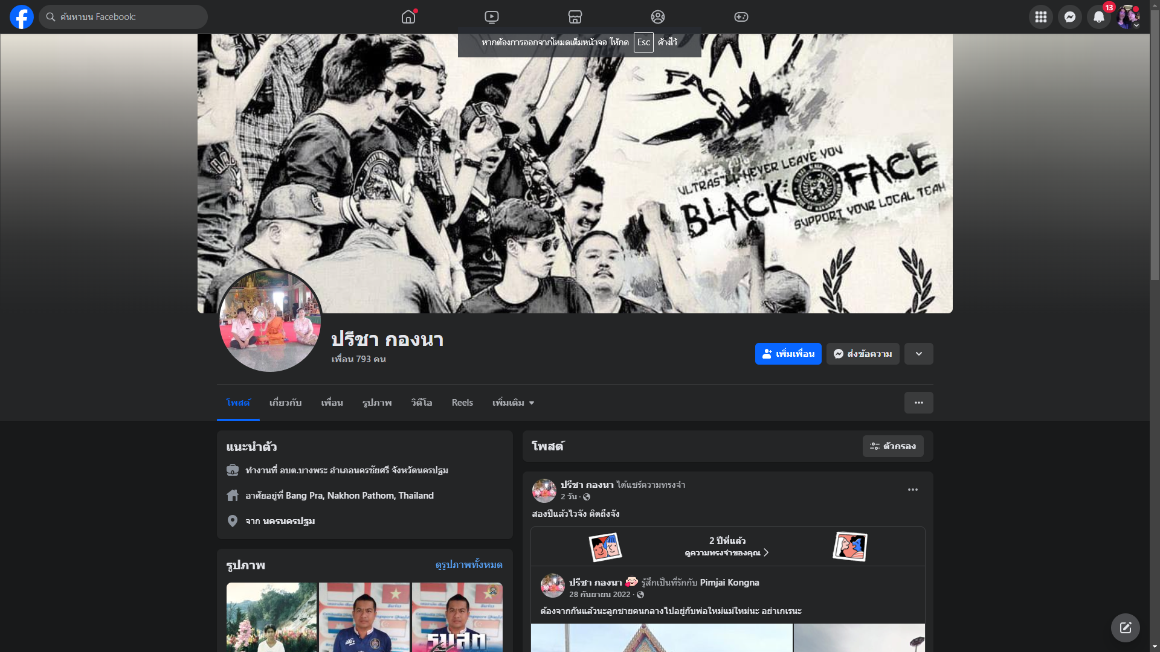Open the notifications bell
Viewport: 1160px width, 652px height.
tap(1098, 17)
